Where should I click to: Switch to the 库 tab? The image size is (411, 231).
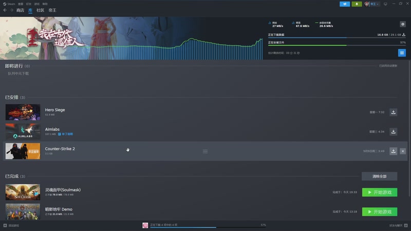pos(30,10)
